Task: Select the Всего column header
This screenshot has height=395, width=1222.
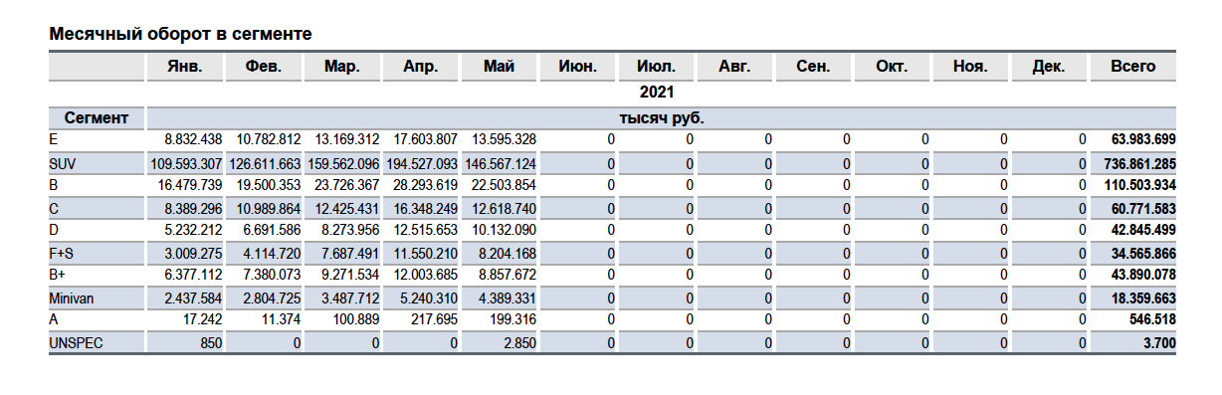Action: click(x=1133, y=67)
